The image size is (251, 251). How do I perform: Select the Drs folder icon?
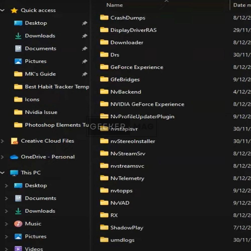pyautogui.click(x=104, y=54)
